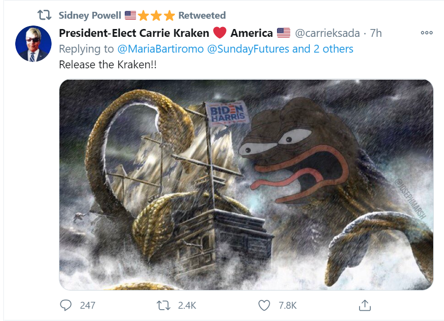The image size is (444, 321).
Task: Expand the "and 2 others" reply recipients
Action: (323, 49)
